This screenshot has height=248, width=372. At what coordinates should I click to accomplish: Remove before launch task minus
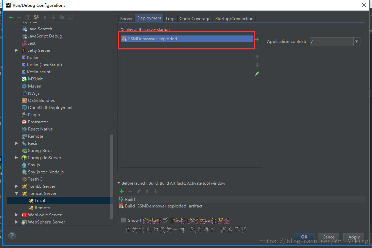[x=130, y=191]
